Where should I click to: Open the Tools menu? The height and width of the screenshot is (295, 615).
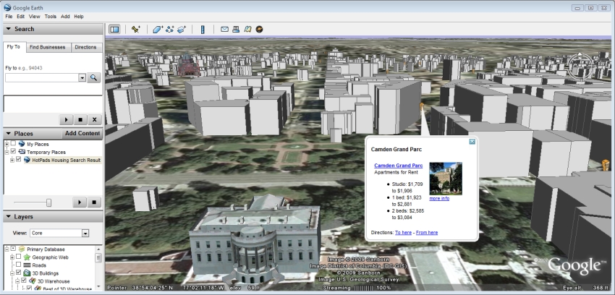tap(50, 17)
